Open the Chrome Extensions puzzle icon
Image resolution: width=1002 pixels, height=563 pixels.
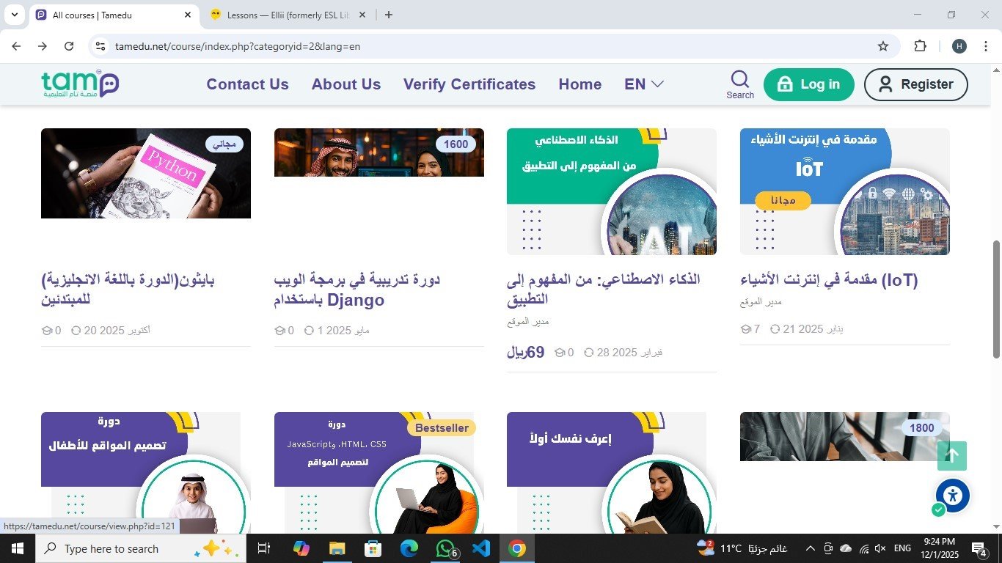920,46
